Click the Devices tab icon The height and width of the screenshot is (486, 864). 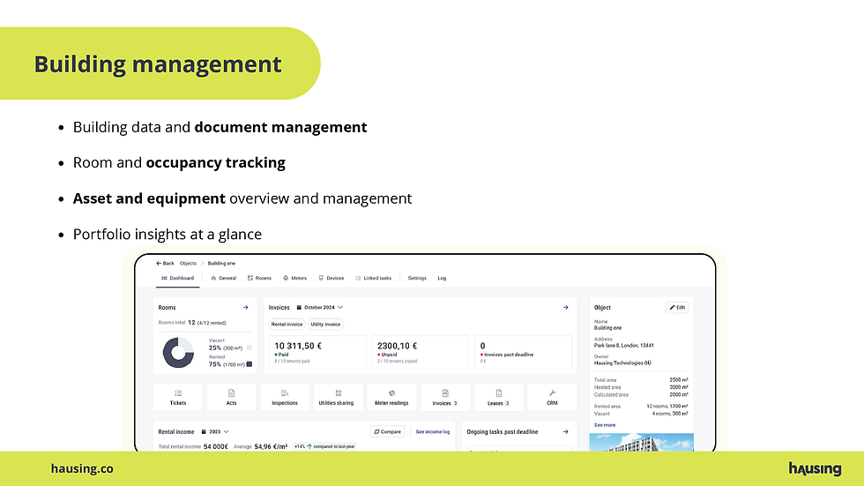click(x=321, y=278)
